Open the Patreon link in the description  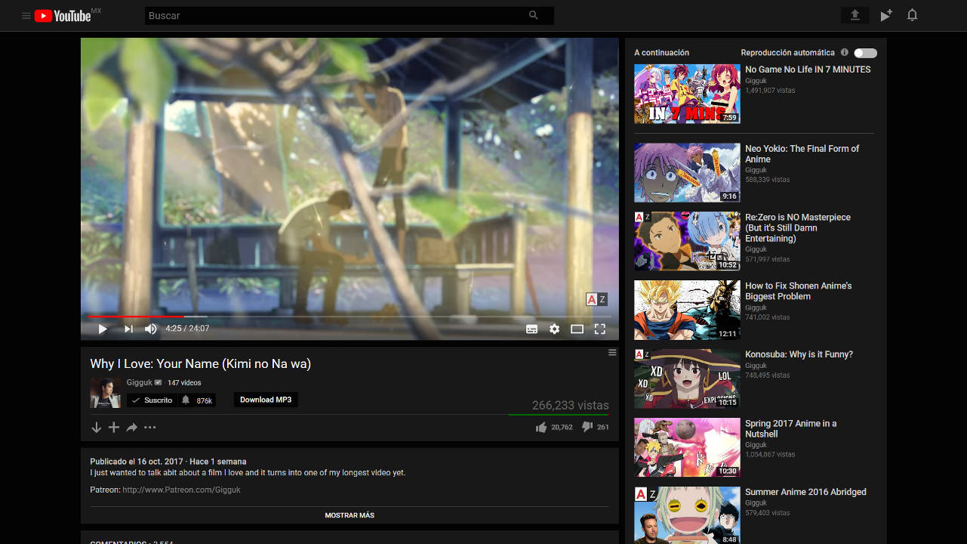(x=181, y=490)
